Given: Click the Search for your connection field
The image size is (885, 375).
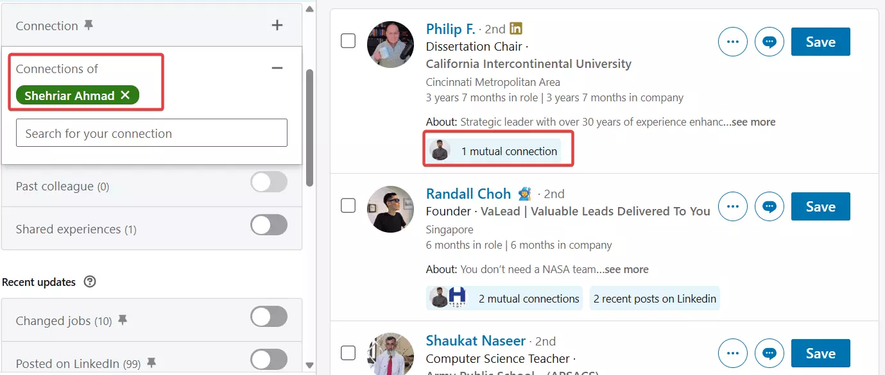Looking at the screenshot, I should pyautogui.click(x=151, y=133).
